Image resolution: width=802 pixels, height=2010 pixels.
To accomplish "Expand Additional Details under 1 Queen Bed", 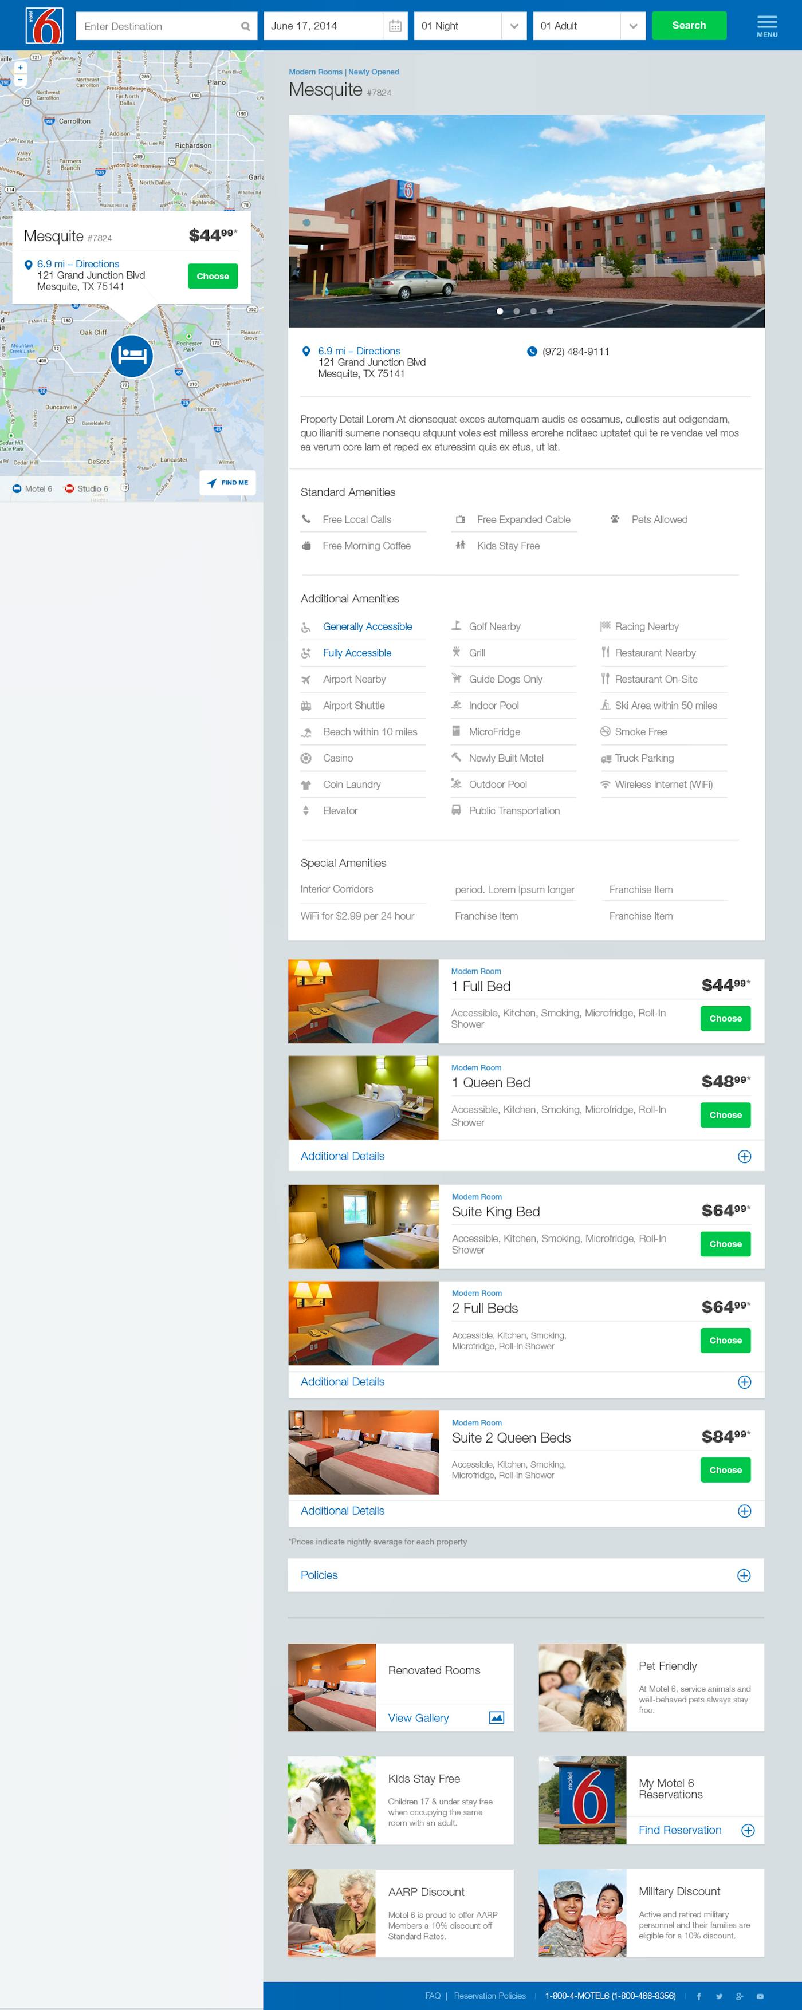I will pyautogui.click(x=525, y=1156).
